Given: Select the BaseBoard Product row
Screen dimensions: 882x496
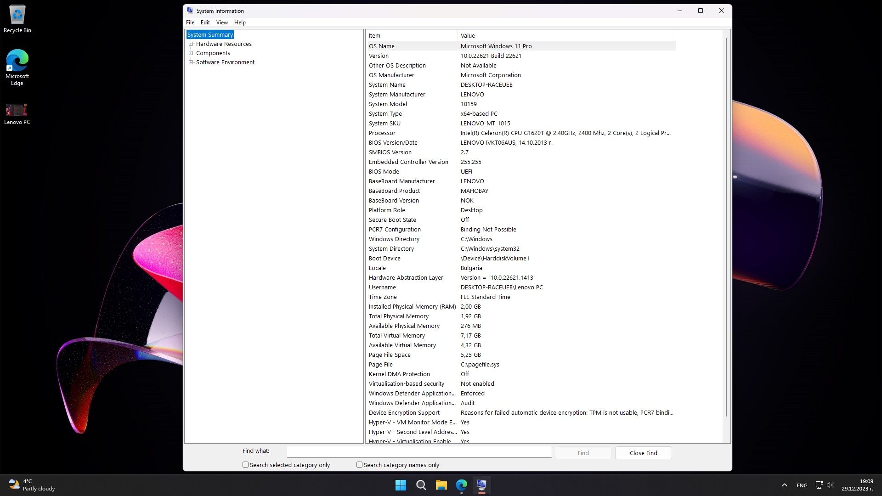Looking at the screenshot, I should click(521, 191).
